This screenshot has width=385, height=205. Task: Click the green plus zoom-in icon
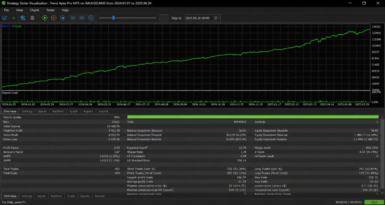(14, 18)
